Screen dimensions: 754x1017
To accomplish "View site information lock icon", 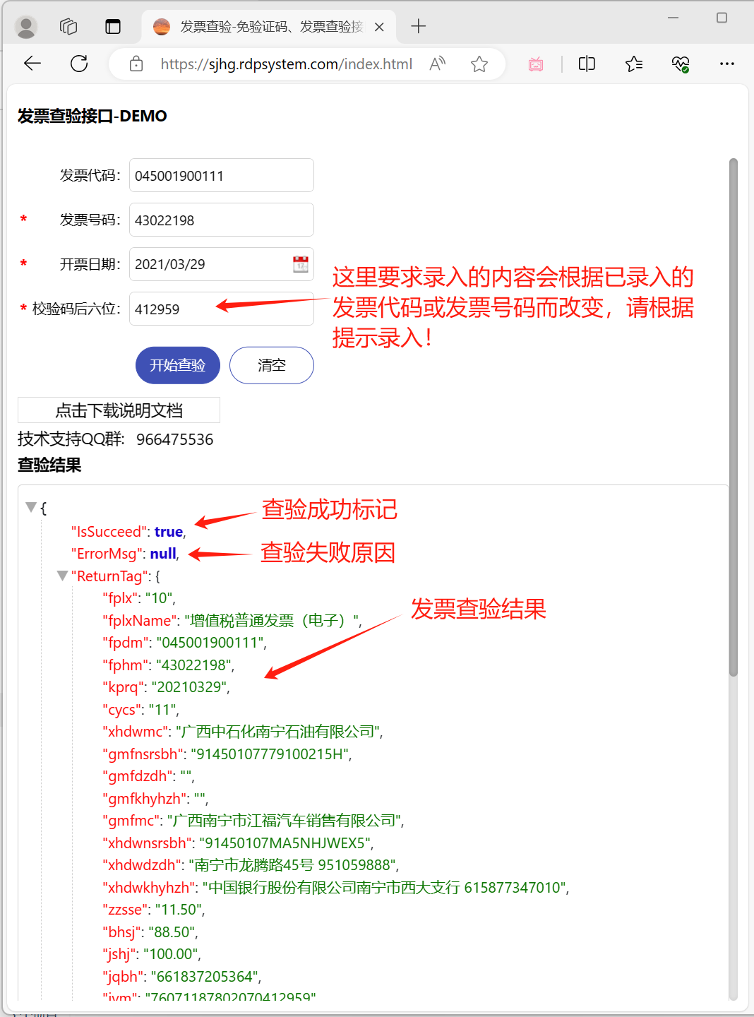I will [x=137, y=64].
